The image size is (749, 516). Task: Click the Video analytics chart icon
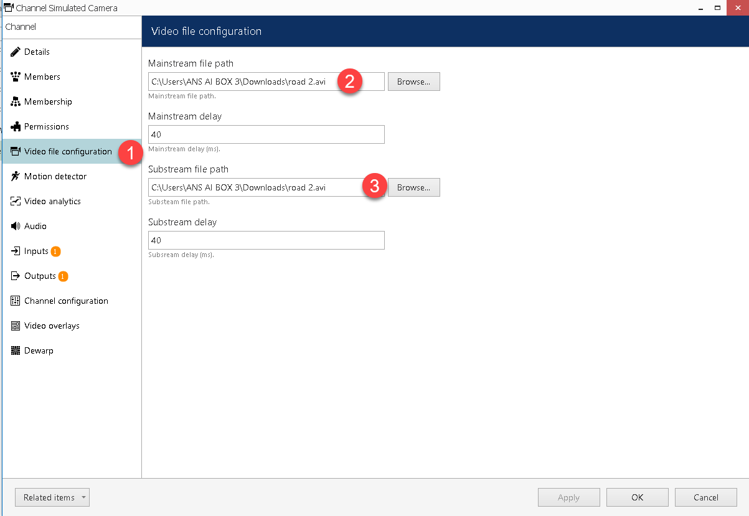pos(16,201)
